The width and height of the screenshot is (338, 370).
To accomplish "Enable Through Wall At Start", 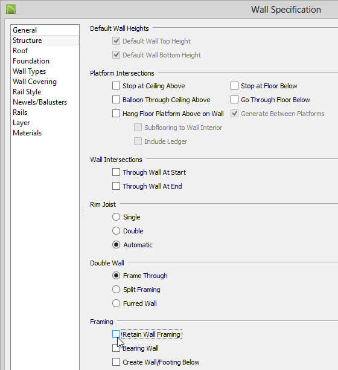I will tap(116, 172).
